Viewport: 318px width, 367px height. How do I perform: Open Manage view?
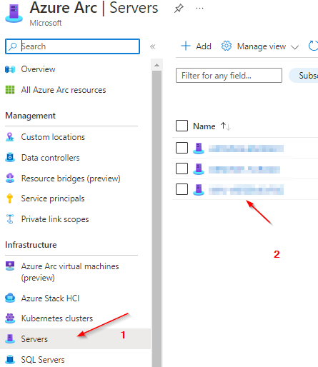[x=260, y=46]
